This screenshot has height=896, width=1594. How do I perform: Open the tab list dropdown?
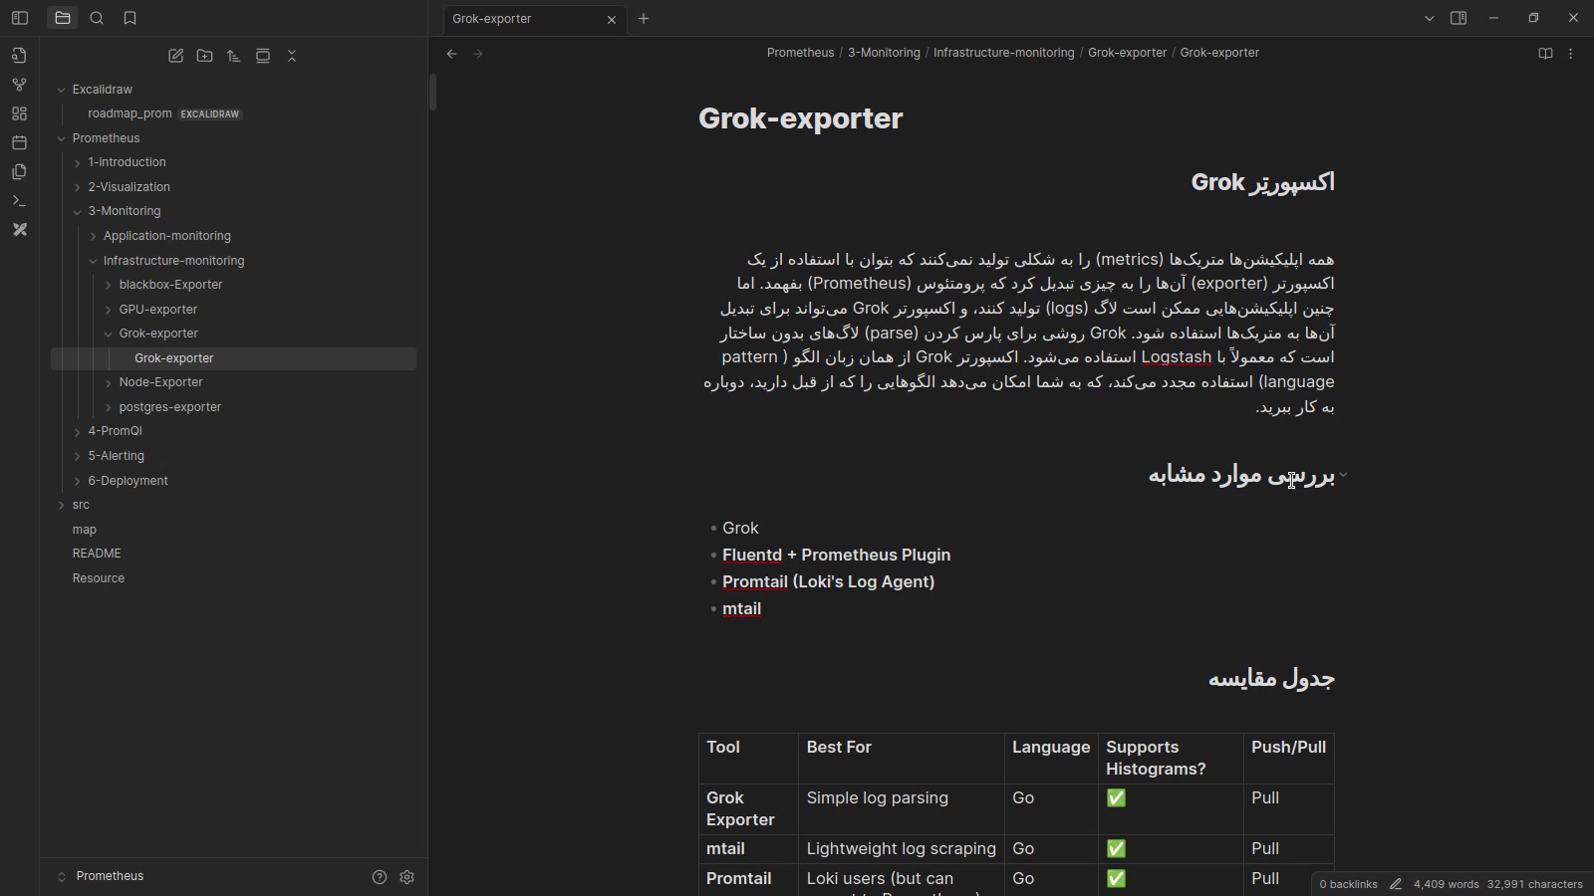(x=1430, y=18)
